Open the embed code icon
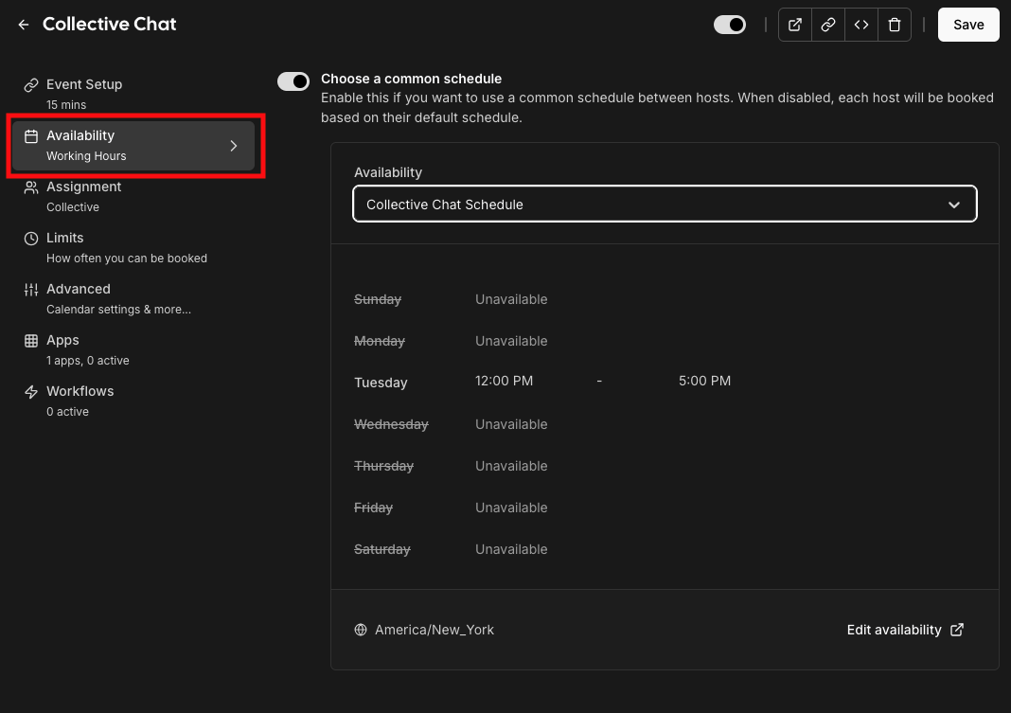The width and height of the screenshot is (1011, 713). point(861,25)
